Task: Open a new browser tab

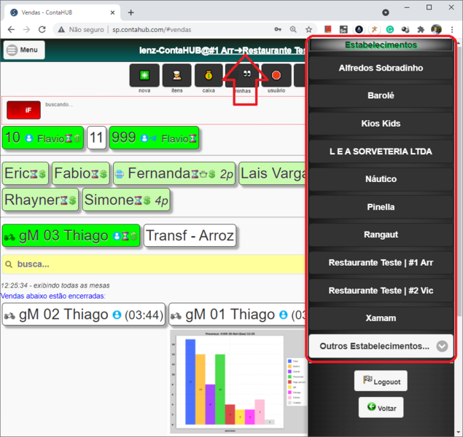Action: click(x=131, y=12)
